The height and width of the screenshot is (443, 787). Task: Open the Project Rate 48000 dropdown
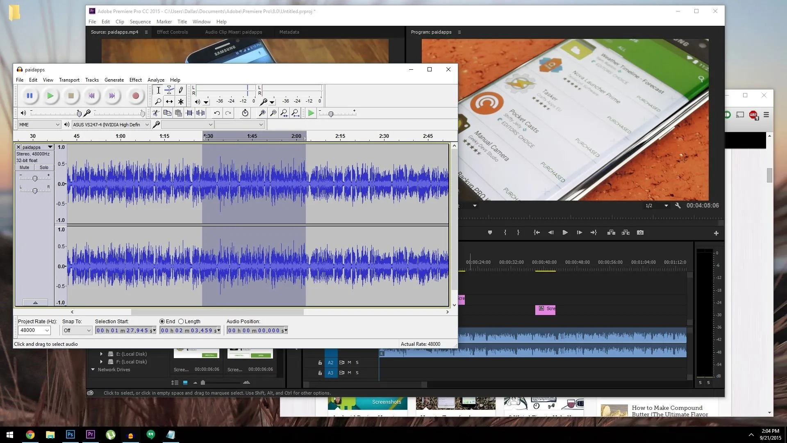coord(34,331)
